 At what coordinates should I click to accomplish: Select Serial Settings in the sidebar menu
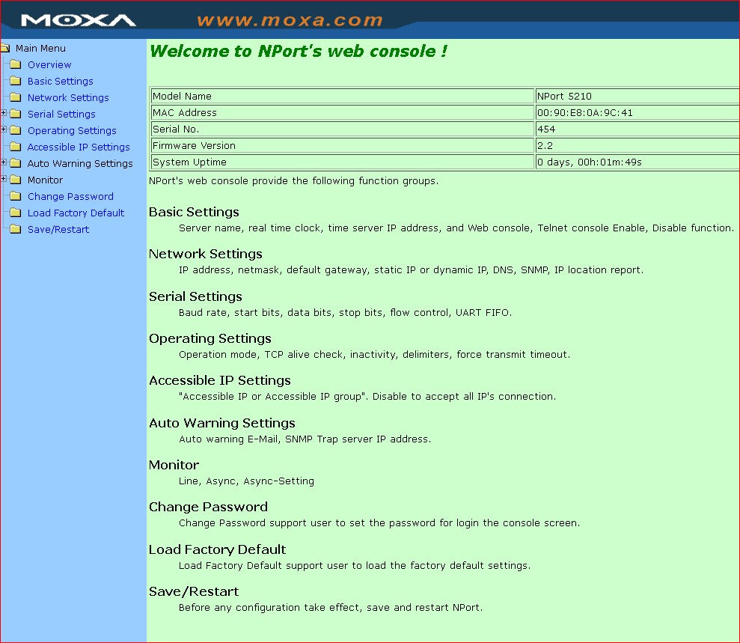[x=61, y=115]
